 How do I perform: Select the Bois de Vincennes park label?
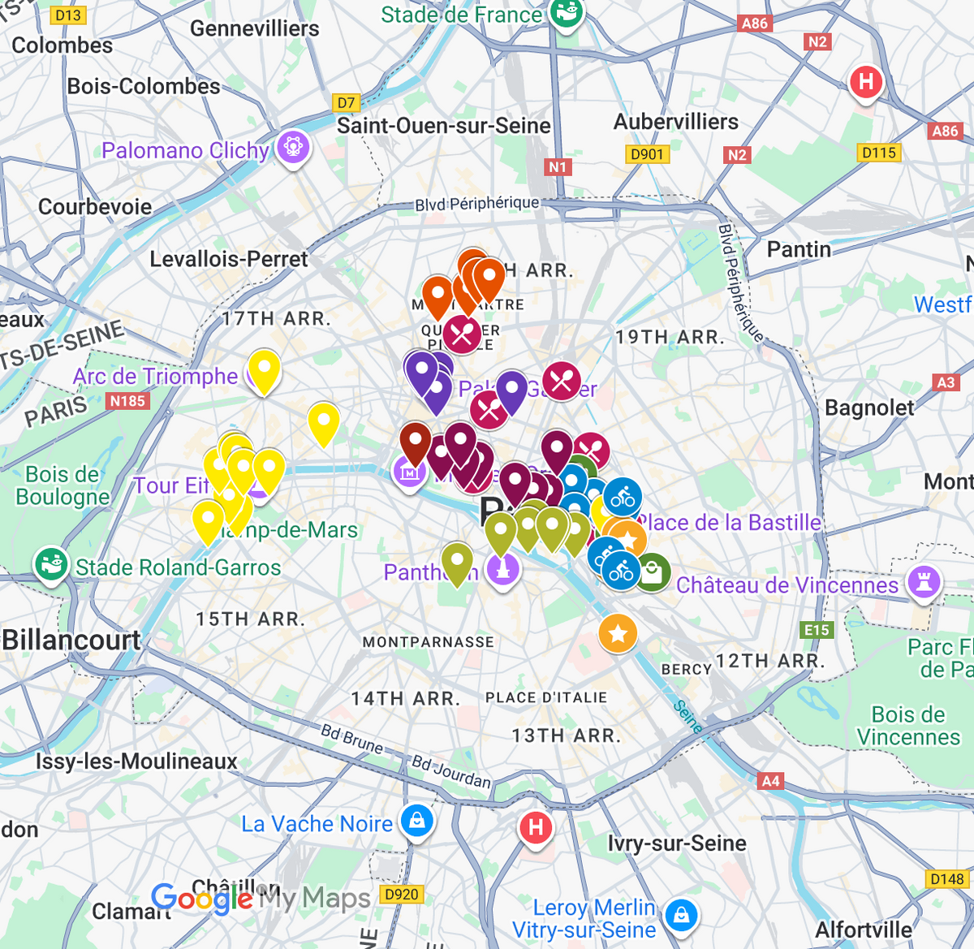coord(908,726)
